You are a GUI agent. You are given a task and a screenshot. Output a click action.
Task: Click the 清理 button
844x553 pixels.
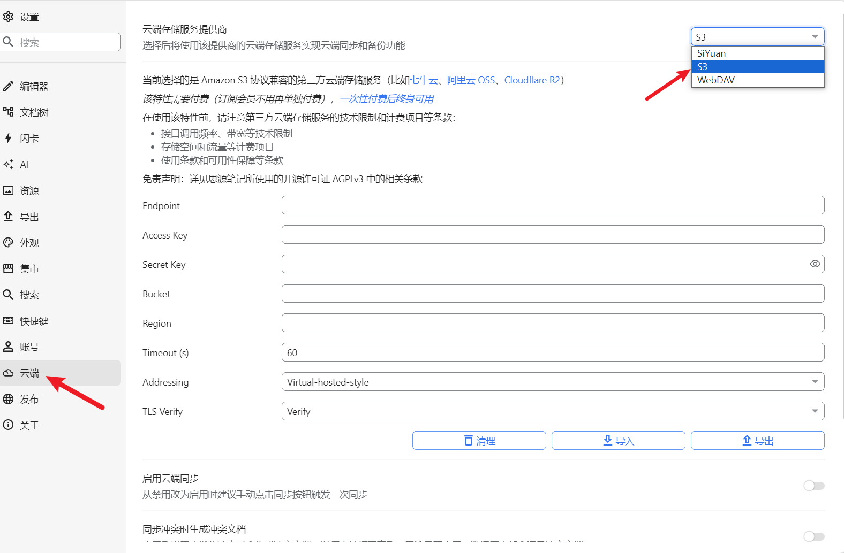[479, 441]
